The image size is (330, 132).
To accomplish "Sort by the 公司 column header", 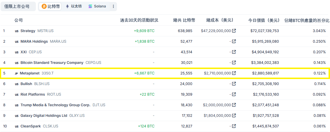I will 19,20.
